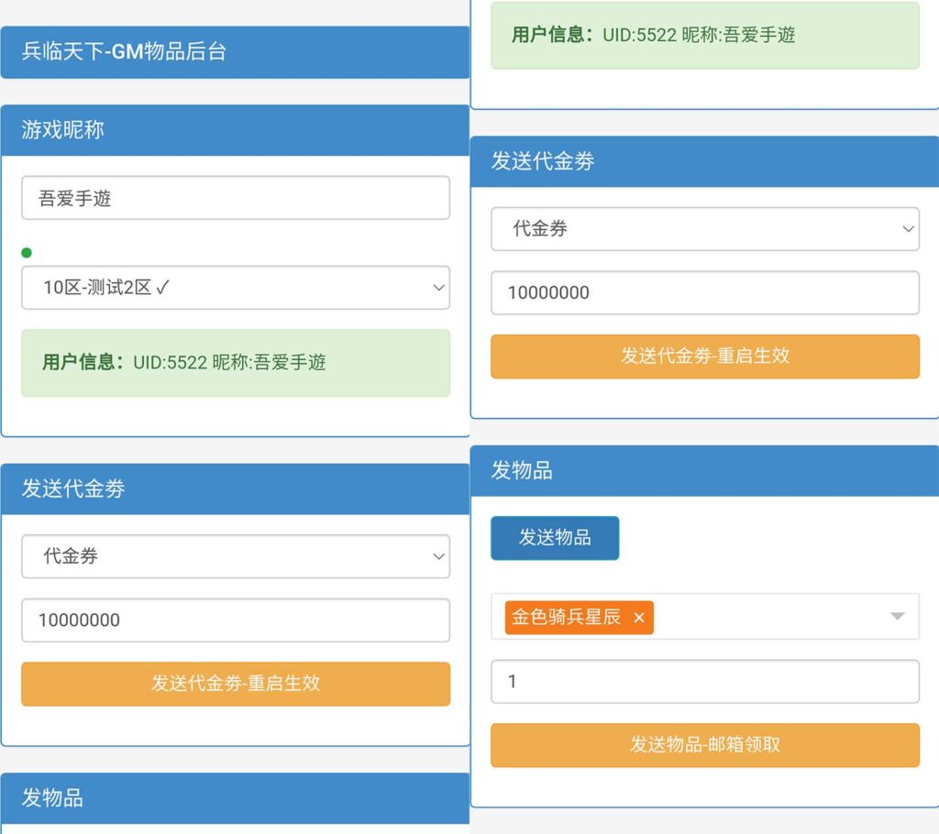
Task: Click the left panel's 用户信息 green alert box
Action: [x=236, y=363]
